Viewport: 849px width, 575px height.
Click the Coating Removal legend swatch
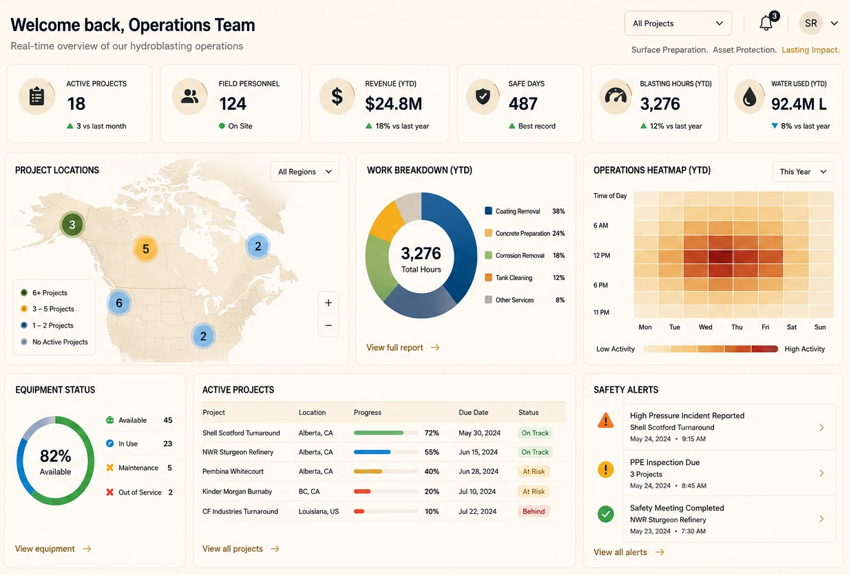(489, 211)
